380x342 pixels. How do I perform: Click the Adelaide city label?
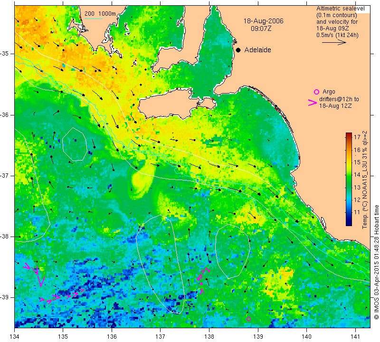pos(257,50)
